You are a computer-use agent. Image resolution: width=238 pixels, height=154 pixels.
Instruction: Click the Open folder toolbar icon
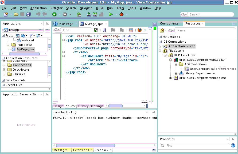pyautogui.click(x=16, y=14)
